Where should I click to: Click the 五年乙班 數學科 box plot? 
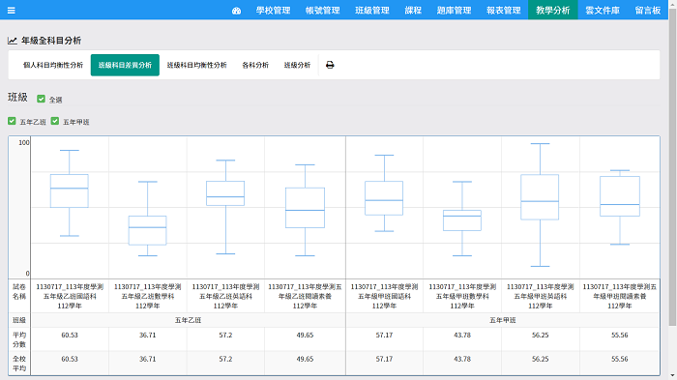point(147,219)
